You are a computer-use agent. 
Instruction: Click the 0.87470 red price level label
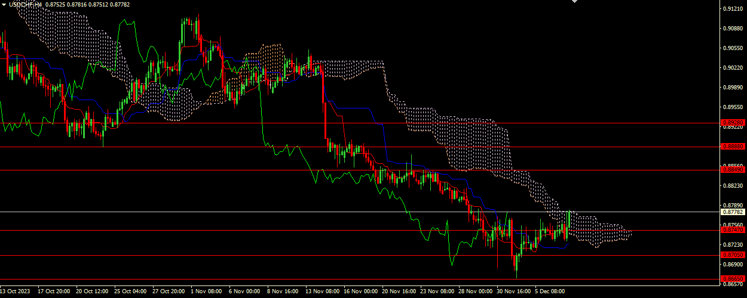point(733,230)
